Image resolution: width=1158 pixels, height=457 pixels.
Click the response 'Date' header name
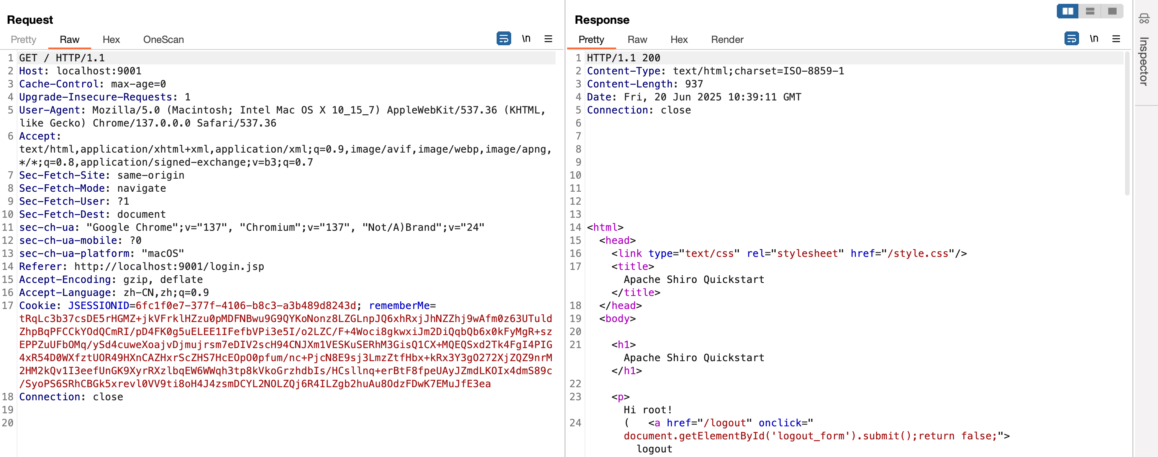pos(599,97)
